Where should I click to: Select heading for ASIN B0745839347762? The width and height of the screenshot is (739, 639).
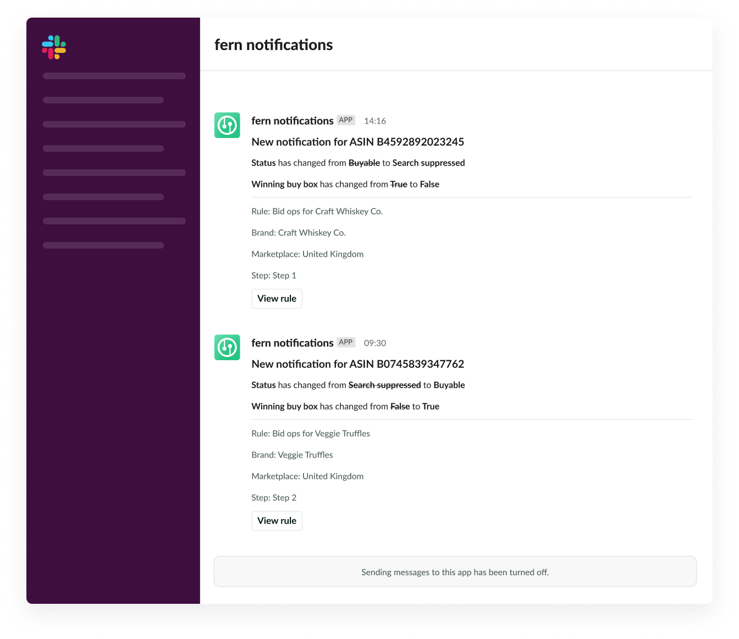pos(358,364)
